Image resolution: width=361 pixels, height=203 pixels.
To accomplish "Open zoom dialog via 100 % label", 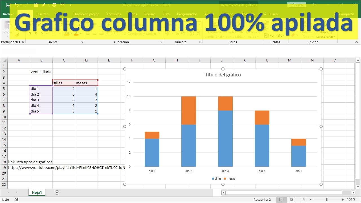I will (351, 200).
